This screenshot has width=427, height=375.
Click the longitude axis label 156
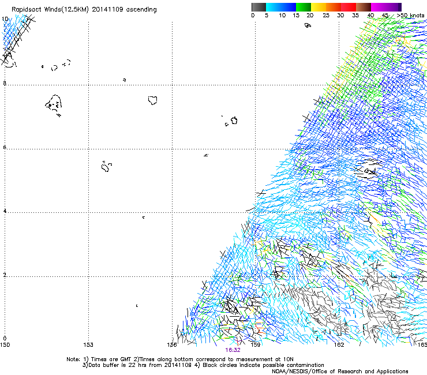(172, 345)
